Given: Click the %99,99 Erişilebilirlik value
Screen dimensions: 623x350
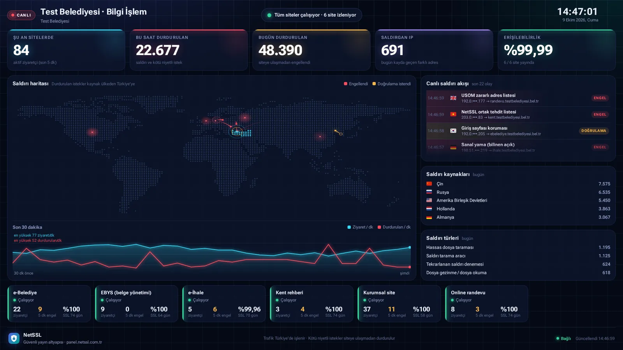Looking at the screenshot, I should click(528, 50).
